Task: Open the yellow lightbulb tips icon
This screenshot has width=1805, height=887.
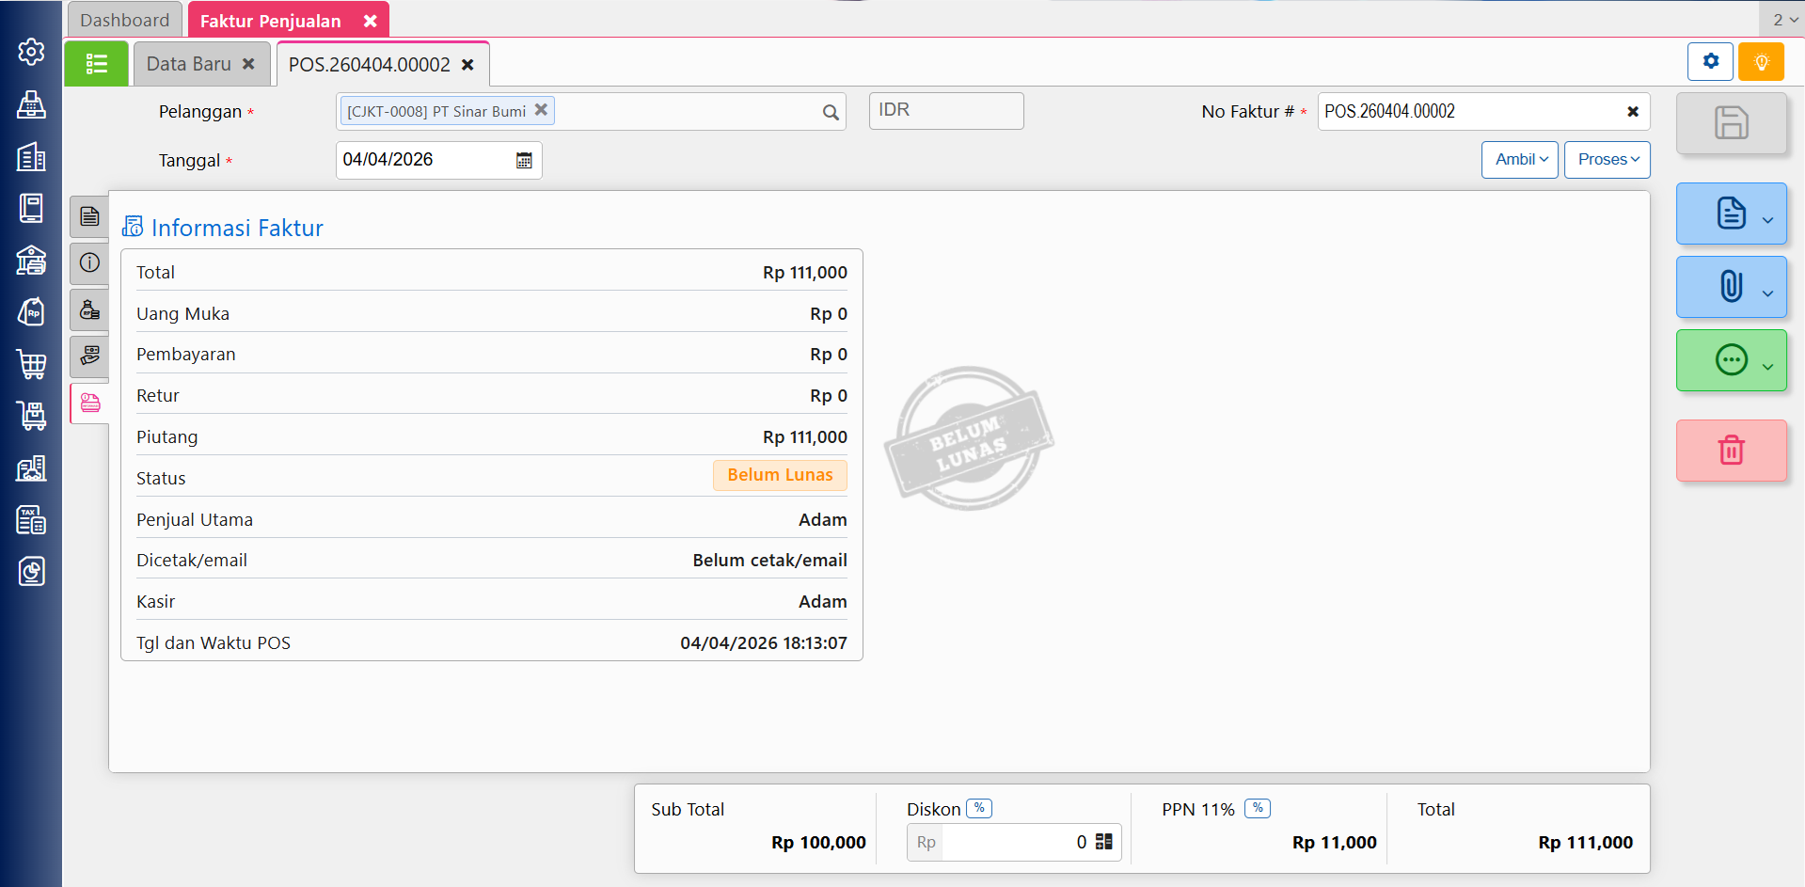Action: click(x=1761, y=62)
